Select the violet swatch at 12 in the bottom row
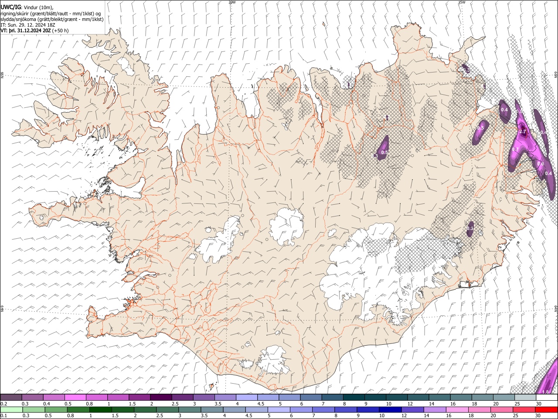 tap(413, 409)
